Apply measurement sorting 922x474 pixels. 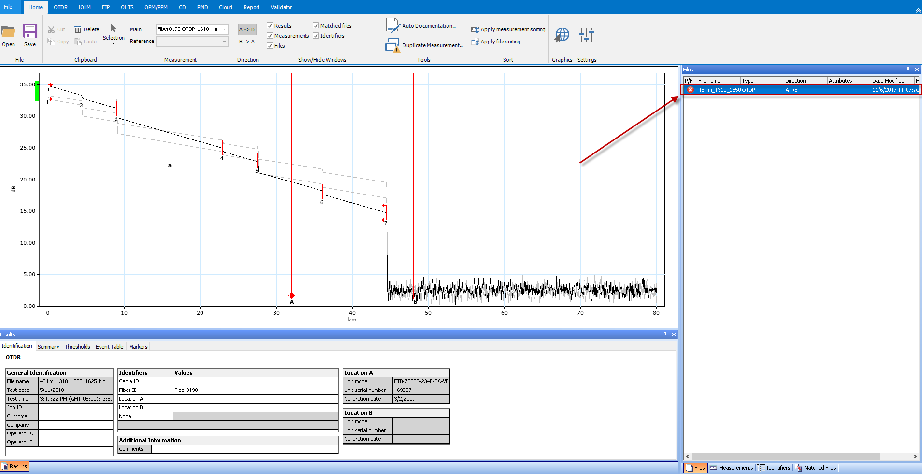pos(508,29)
